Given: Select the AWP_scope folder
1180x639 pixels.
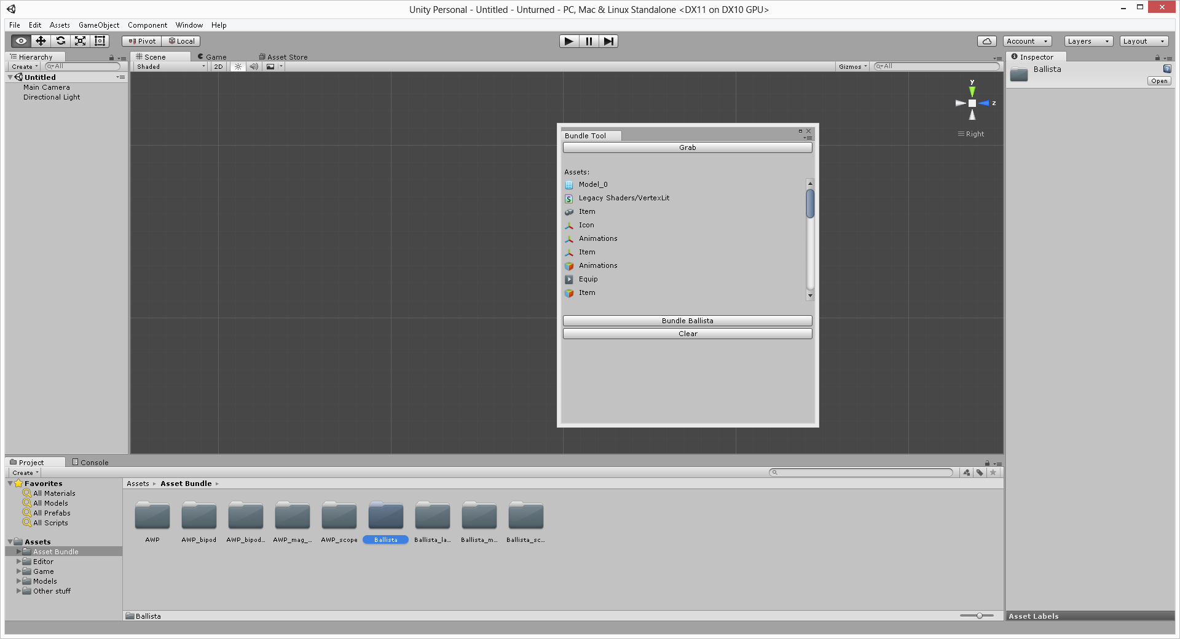Looking at the screenshot, I should click(339, 522).
